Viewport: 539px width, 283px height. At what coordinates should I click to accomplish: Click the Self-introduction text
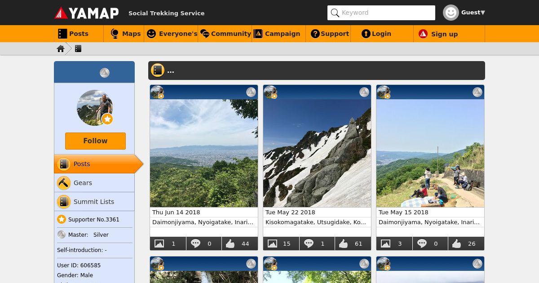(82, 250)
